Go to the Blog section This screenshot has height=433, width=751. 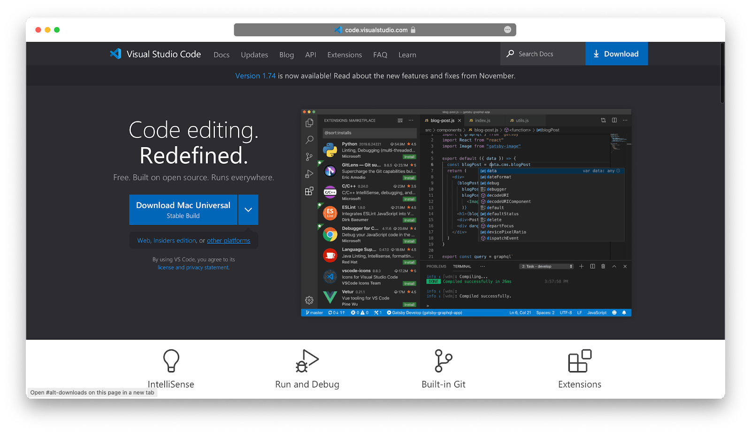[286, 55]
